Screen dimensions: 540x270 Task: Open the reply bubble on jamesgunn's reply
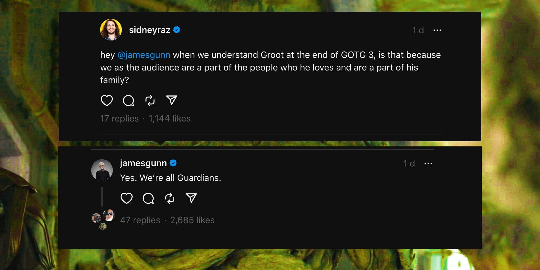[x=148, y=198]
